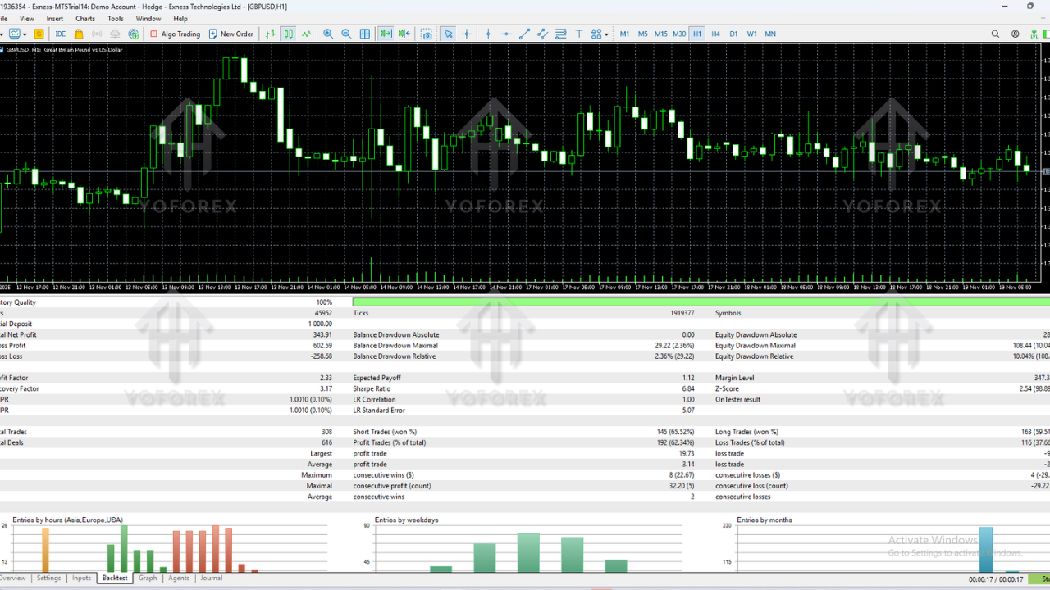Switch to the Graph tab
The width and height of the screenshot is (1050, 590).
point(148,578)
